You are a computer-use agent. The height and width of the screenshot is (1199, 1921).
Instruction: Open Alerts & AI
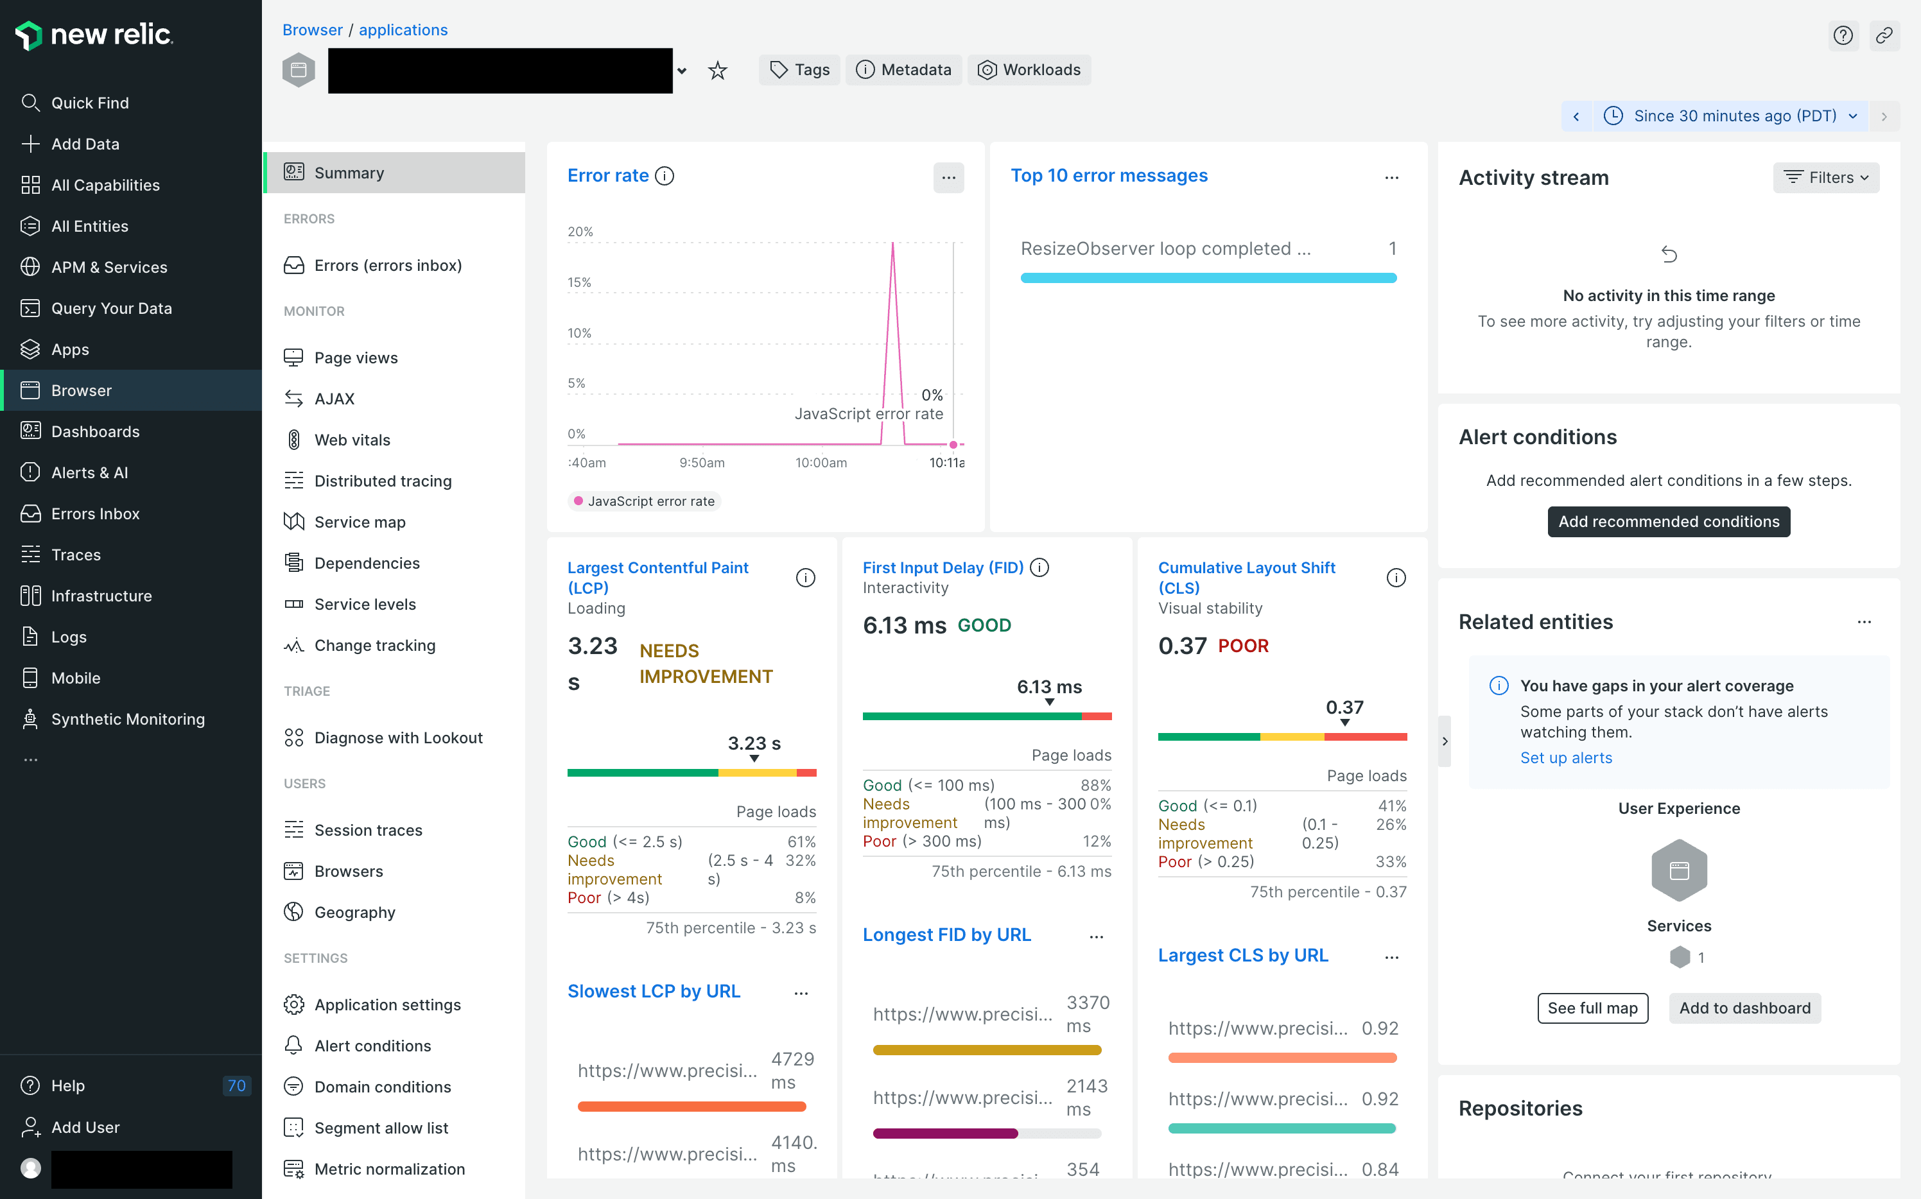pyautogui.click(x=74, y=472)
